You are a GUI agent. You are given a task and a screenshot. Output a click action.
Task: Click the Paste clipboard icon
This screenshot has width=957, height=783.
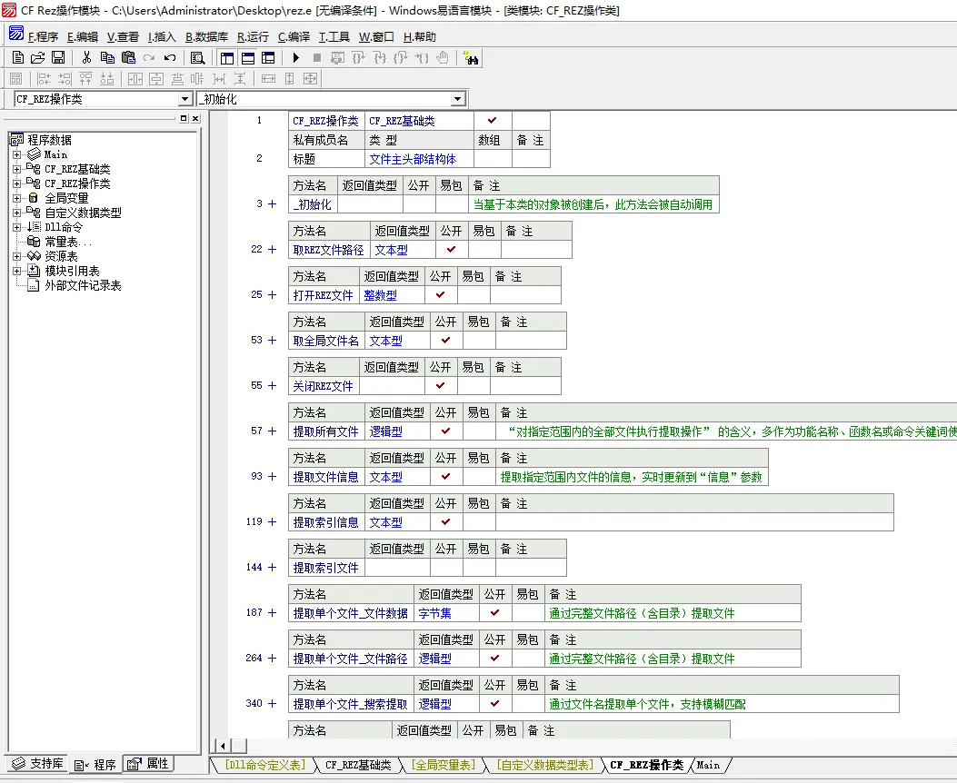click(128, 58)
